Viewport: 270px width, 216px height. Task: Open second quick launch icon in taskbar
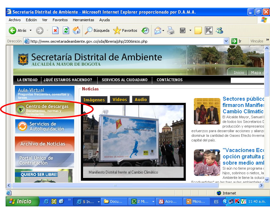tap(54, 201)
